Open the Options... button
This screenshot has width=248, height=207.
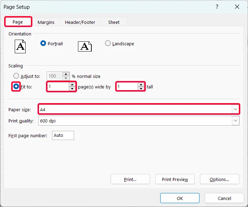[220, 179]
